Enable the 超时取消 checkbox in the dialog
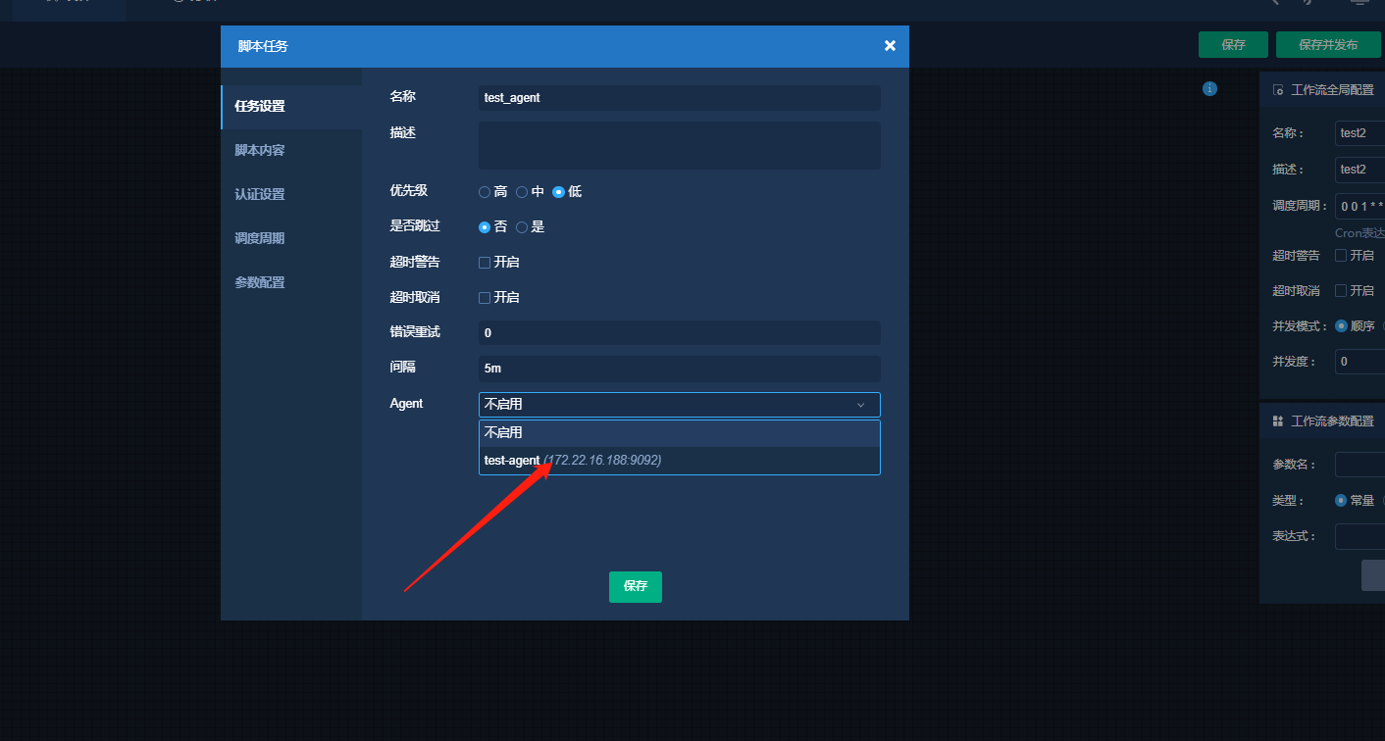 point(485,298)
